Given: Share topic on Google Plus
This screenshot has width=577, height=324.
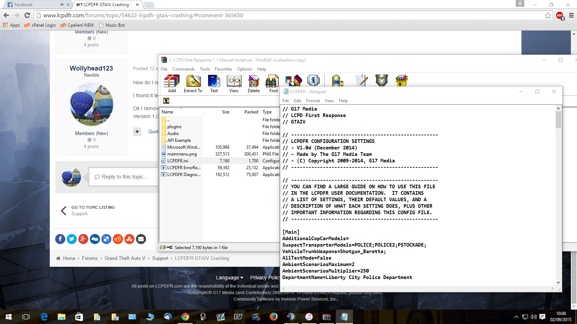Looking at the screenshot, I should pyautogui.click(x=83, y=239).
